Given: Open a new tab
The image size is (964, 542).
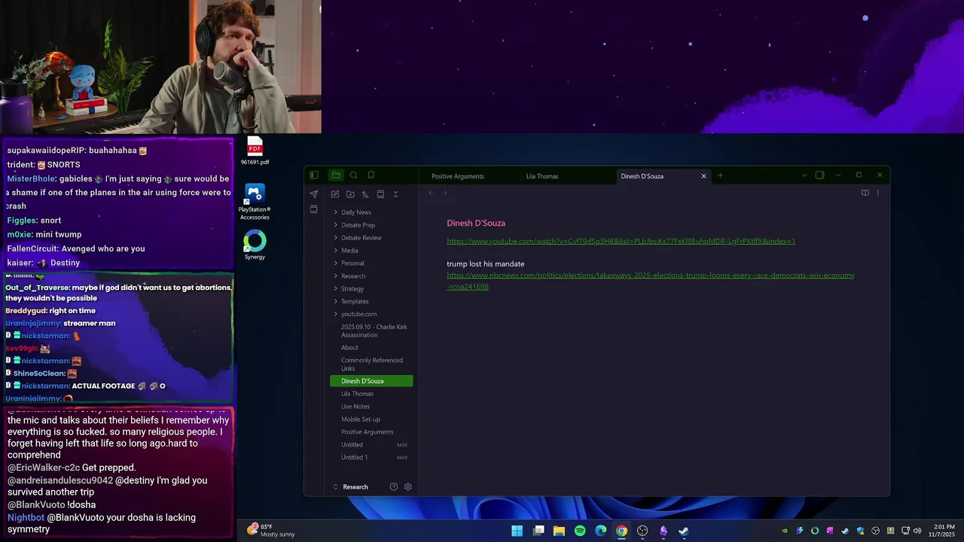Looking at the screenshot, I should point(720,175).
